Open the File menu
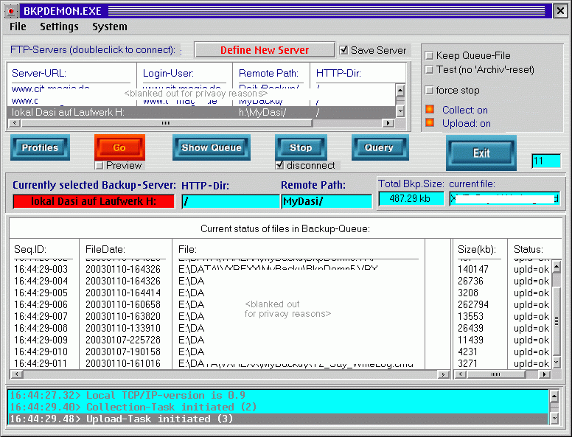The image size is (572, 437). (18, 27)
